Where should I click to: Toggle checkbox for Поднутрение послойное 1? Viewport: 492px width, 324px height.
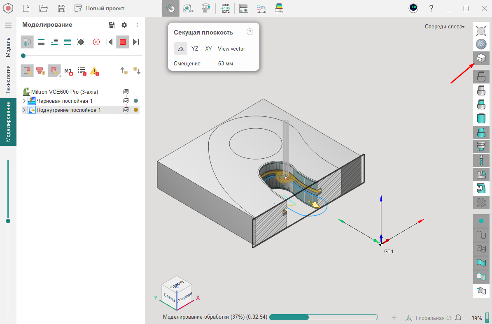[126, 110]
